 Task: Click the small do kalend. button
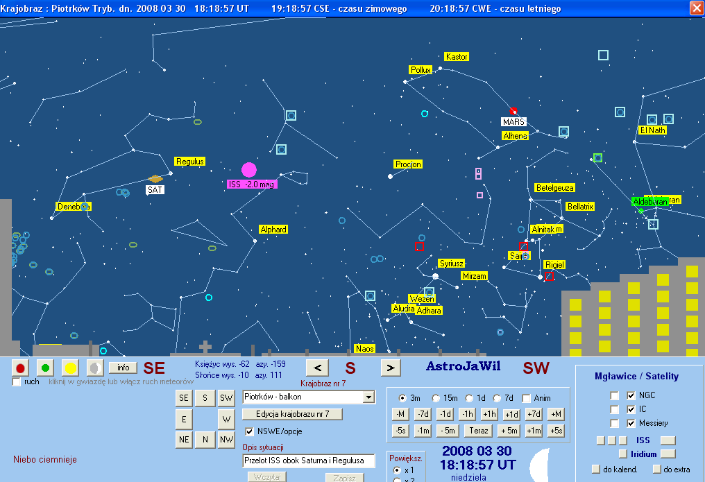point(596,469)
